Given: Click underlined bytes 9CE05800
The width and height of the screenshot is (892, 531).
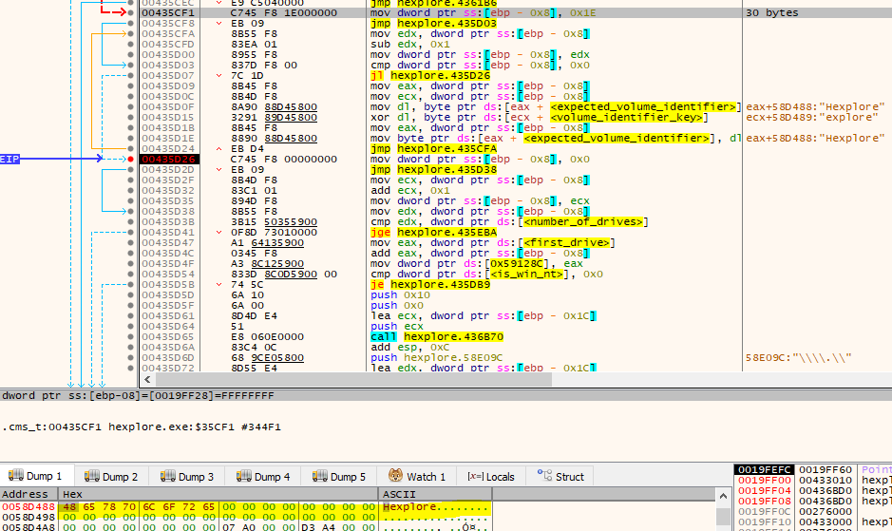Looking at the screenshot, I should (x=277, y=358).
